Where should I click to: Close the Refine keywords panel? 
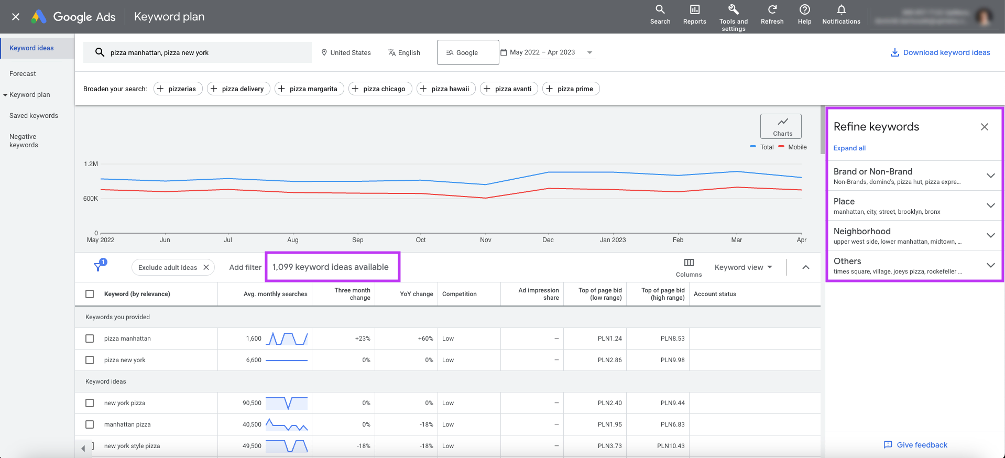985,127
